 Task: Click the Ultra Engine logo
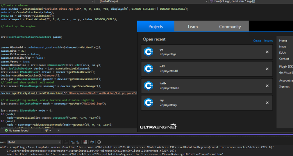tap(158, 126)
